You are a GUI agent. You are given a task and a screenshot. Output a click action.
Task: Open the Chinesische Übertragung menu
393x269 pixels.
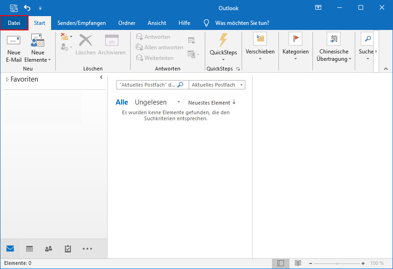(x=334, y=47)
